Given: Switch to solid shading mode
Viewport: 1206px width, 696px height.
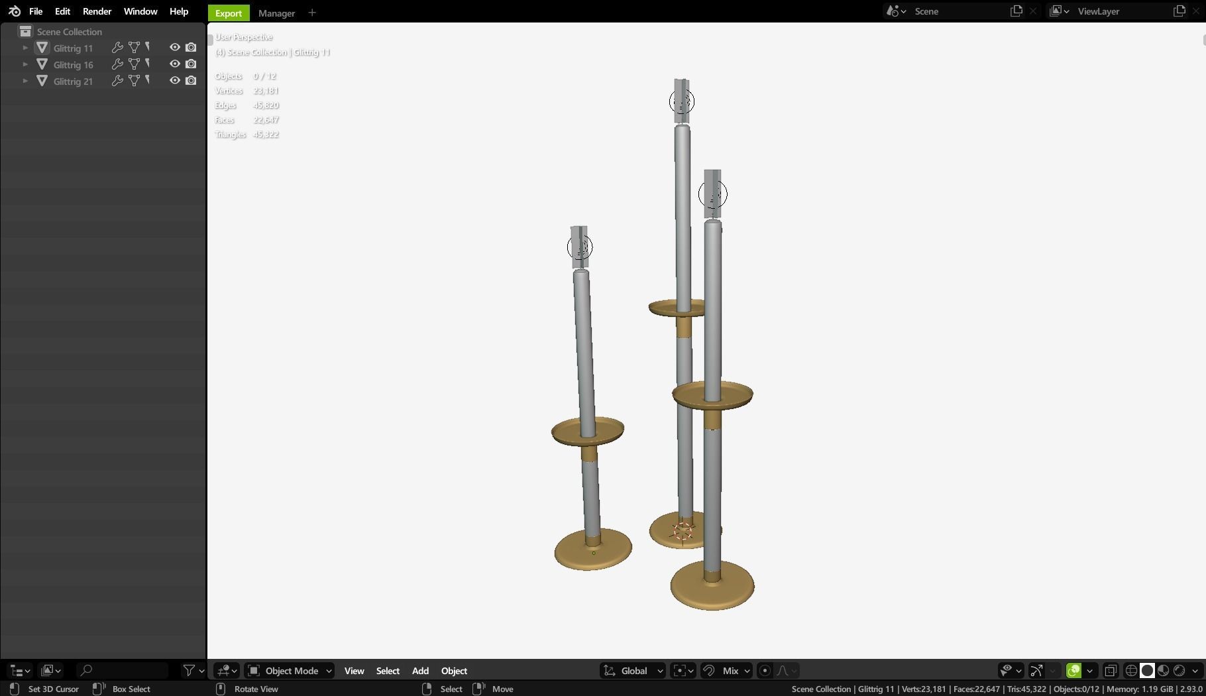Looking at the screenshot, I should click(x=1147, y=670).
